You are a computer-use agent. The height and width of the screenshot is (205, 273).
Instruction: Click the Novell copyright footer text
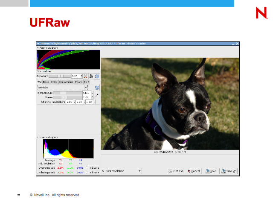(x=54, y=195)
